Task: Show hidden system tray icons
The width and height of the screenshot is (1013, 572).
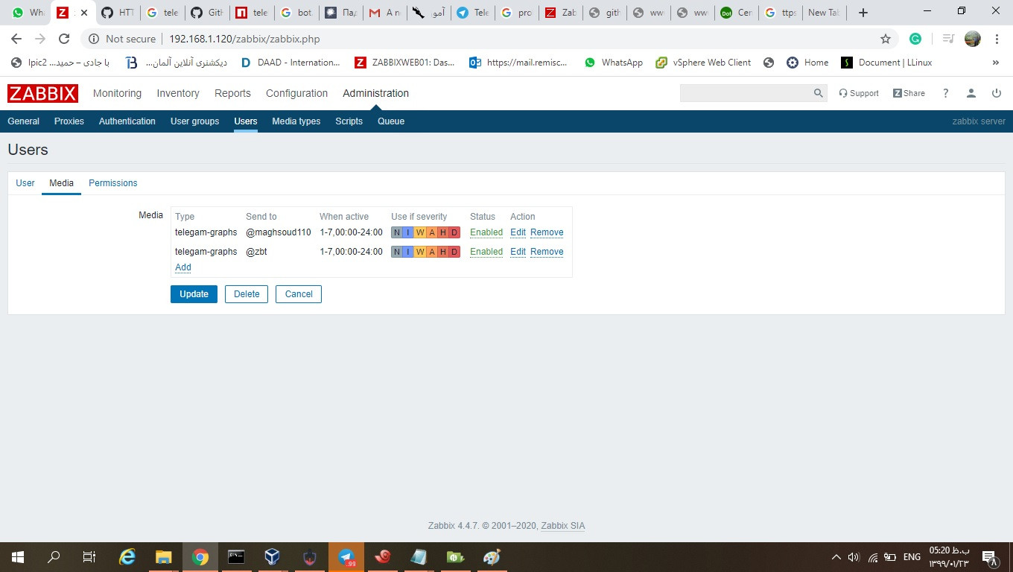Action: (836, 557)
